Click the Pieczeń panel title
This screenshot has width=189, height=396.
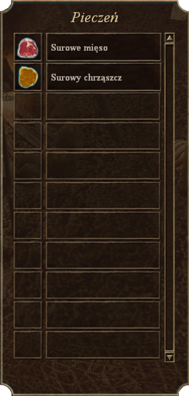pos(94,18)
